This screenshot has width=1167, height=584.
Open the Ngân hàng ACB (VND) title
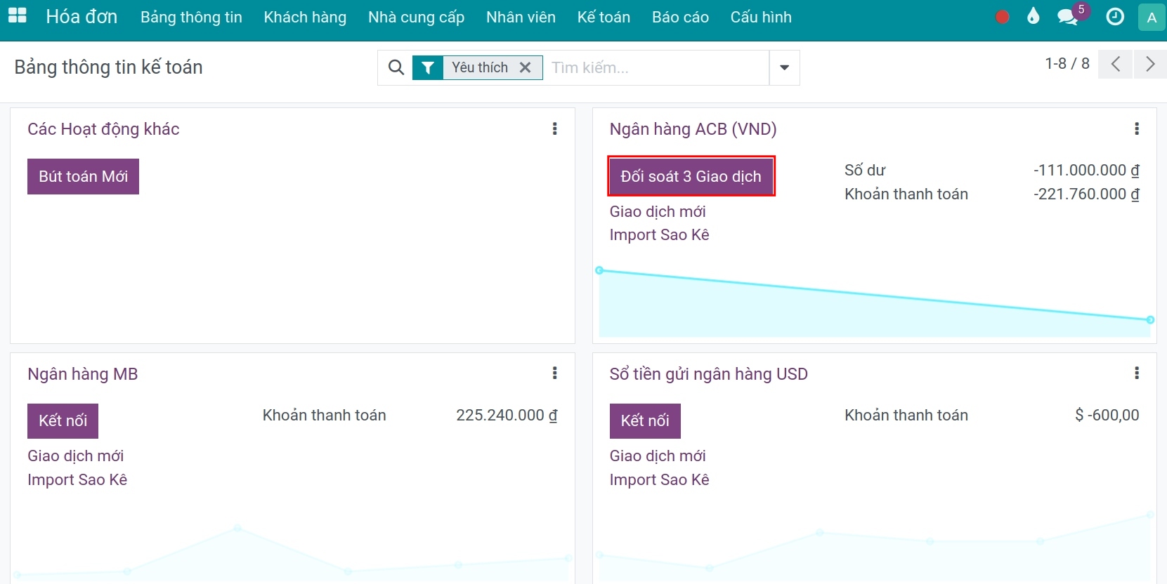pos(693,129)
